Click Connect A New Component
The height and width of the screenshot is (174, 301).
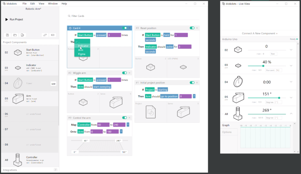[260, 33]
